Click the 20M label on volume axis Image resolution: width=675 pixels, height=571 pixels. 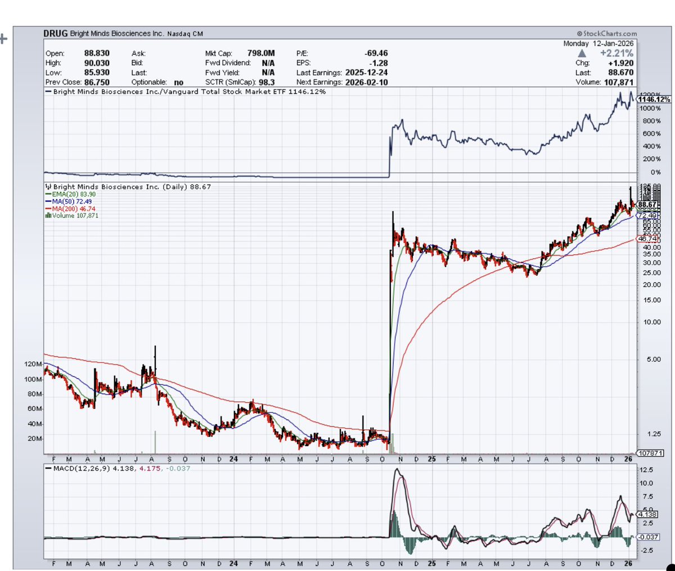pyautogui.click(x=34, y=439)
